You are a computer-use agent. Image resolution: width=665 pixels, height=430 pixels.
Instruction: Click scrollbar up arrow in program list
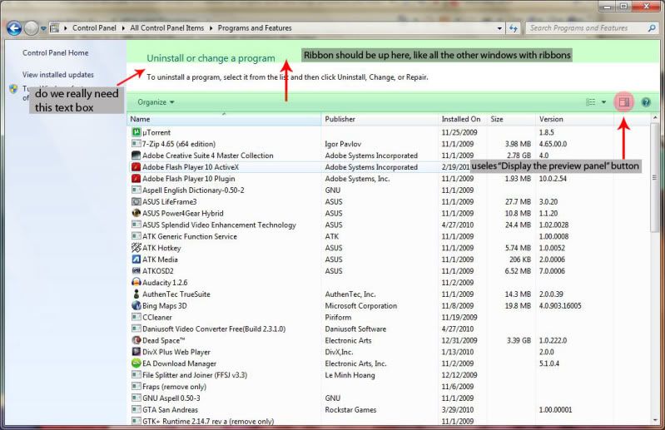[x=654, y=118]
